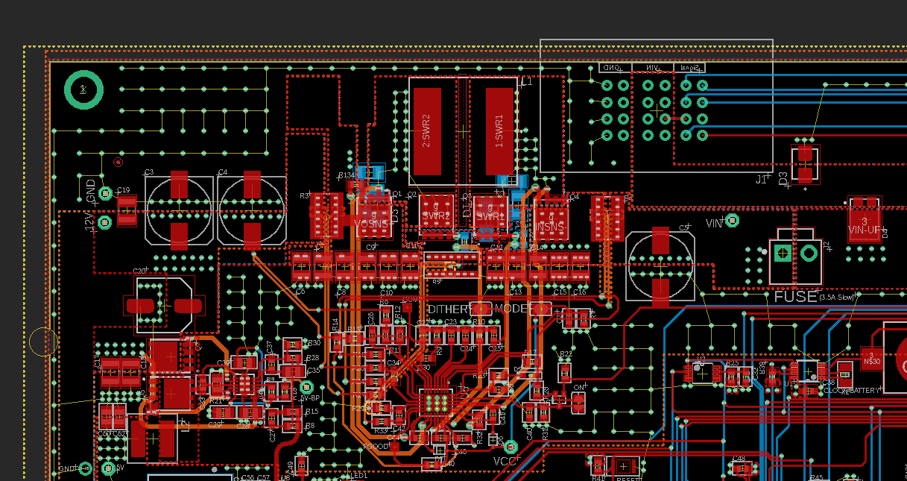The width and height of the screenshot is (907, 481).
Task: Select the green mounting hole labeled 1
Action: [83, 89]
